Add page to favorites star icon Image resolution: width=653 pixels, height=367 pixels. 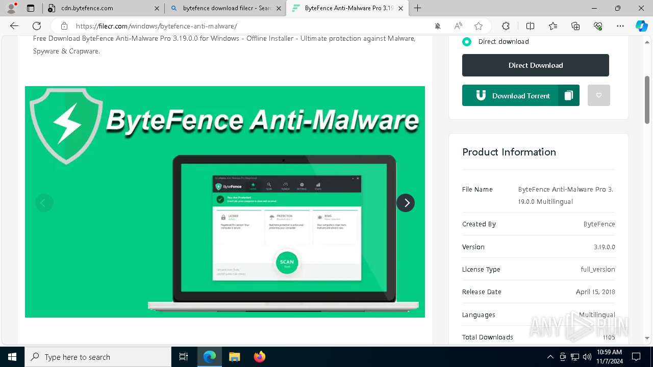pyautogui.click(x=479, y=26)
